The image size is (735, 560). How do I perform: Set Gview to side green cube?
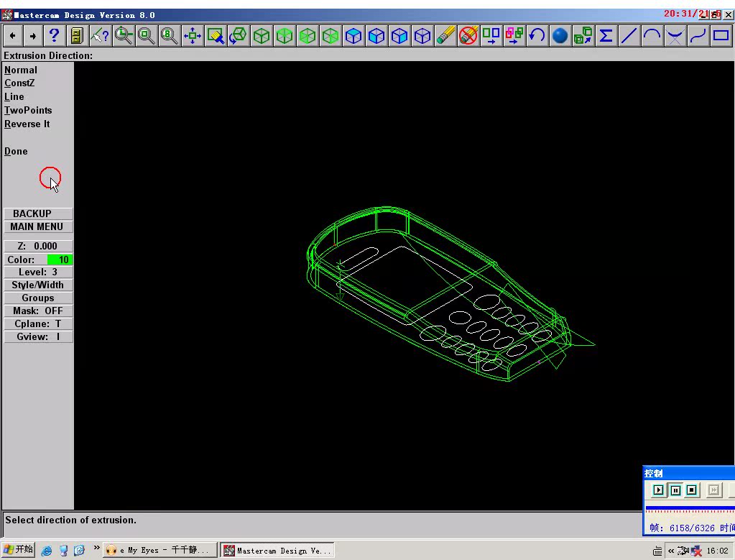(330, 36)
